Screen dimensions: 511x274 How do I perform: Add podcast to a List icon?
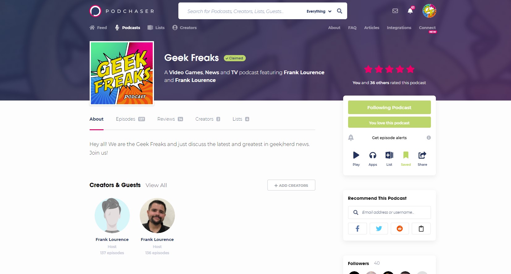389,155
